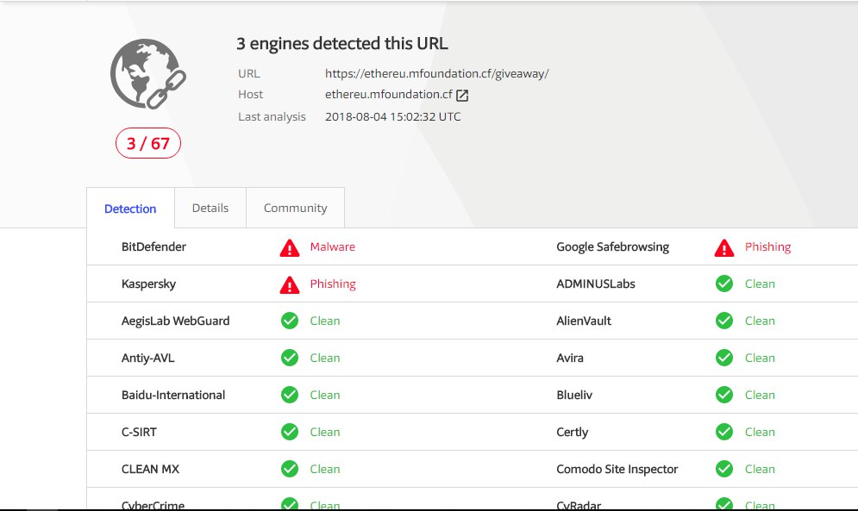
Task: Click the Clean result for Comodo Site Inspector
Action: pos(760,469)
